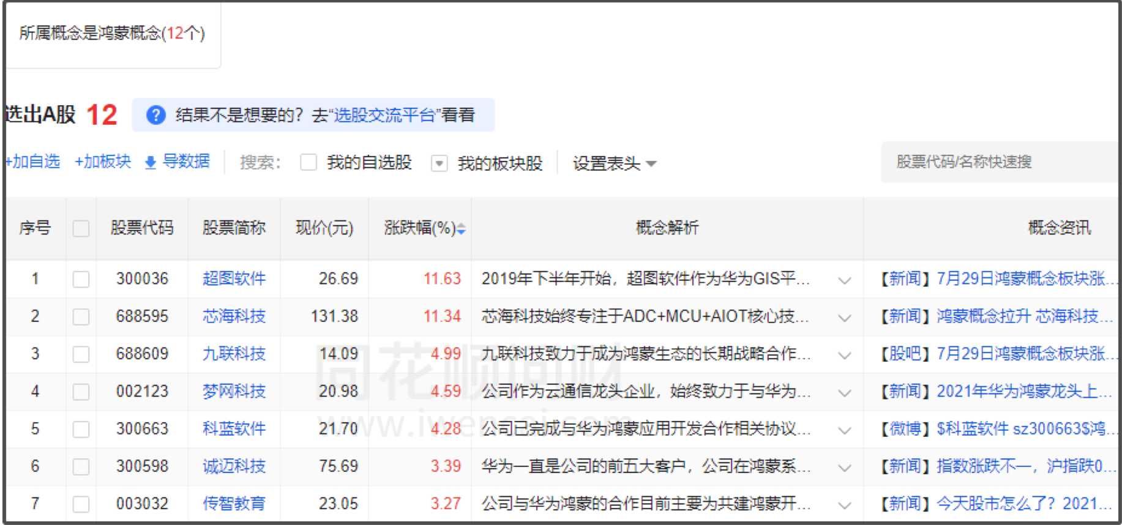1122x525 pixels.
Task: Click price value 131.38
Action: [x=334, y=316]
